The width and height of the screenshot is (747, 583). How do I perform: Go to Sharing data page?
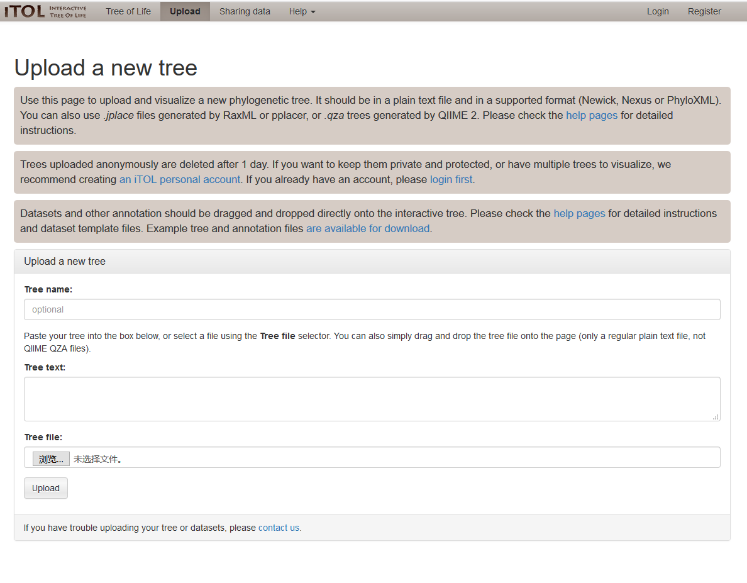coord(245,11)
